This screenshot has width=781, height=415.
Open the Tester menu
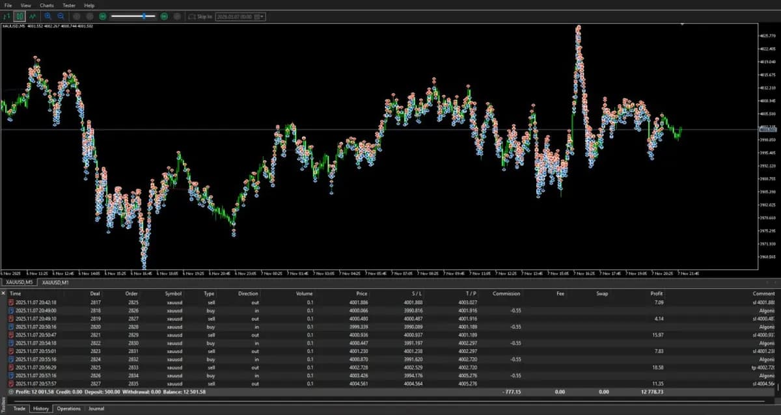(69, 5)
